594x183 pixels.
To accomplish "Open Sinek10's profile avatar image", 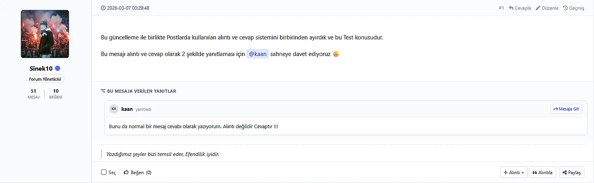I will pos(45,34).
